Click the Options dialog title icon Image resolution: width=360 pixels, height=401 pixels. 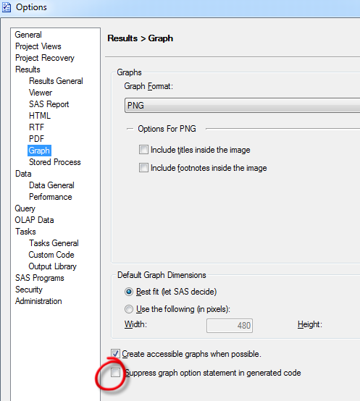[7, 7]
